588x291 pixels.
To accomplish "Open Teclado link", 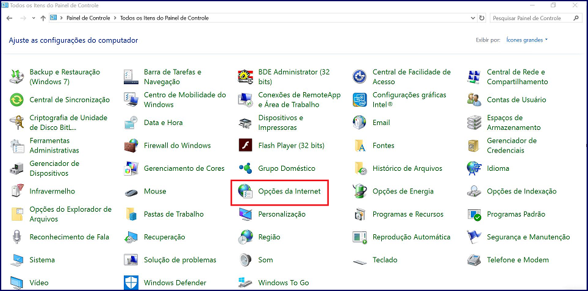I will [385, 260].
